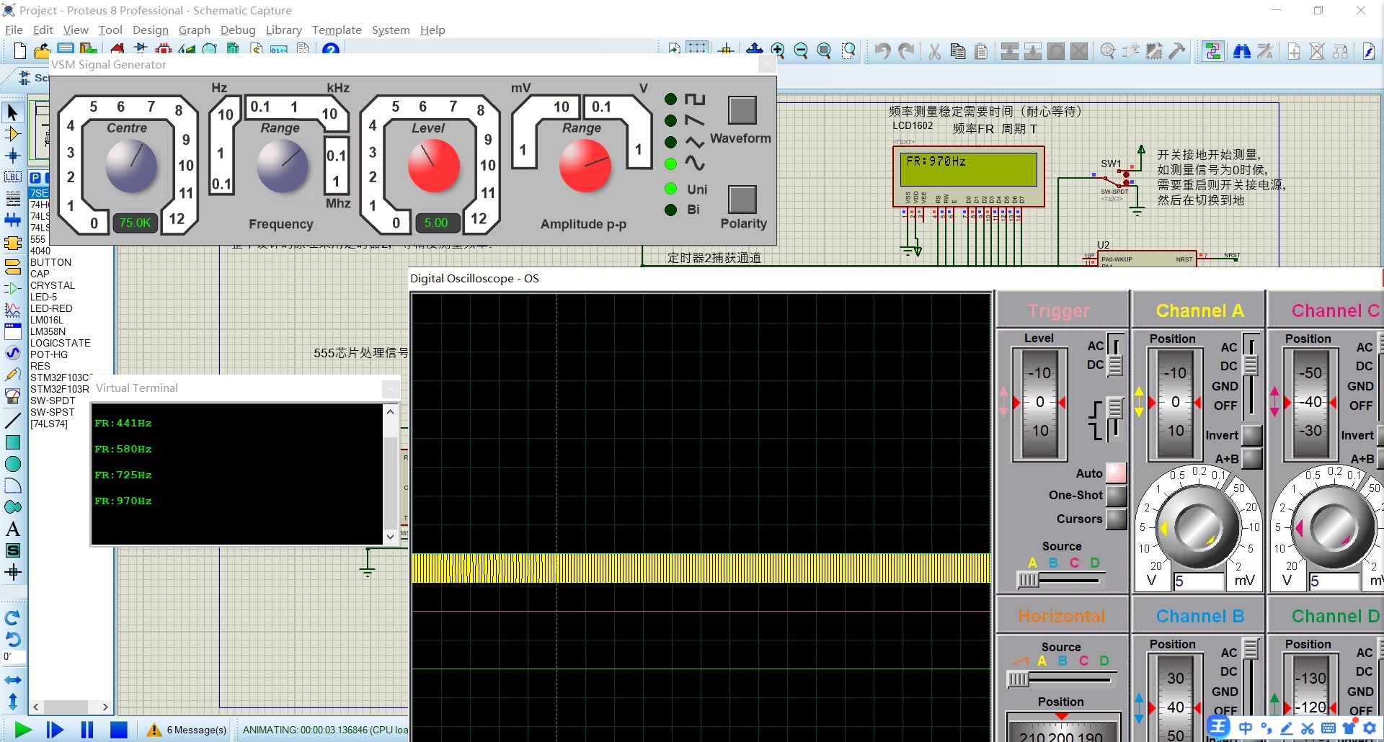The width and height of the screenshot is (1384, 742).
Task: Open the Design menu
Action: click(150, 30)
